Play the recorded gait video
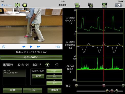The width and height of the screenshot is (125, 94). pyautogui.click(x=31, y=47)
